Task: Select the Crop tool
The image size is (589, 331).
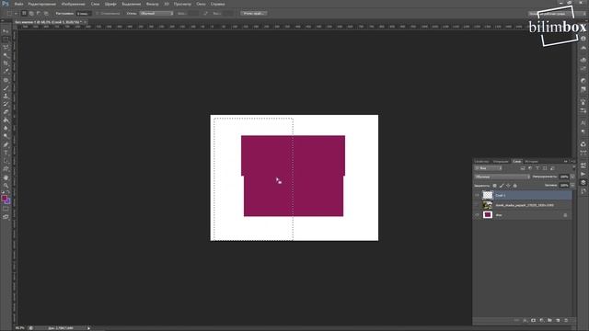Action: pyautogui.click(x=6, y=63)
